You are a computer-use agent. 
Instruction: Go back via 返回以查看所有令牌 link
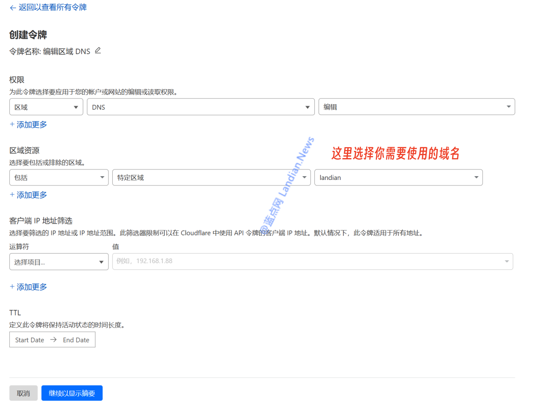(53, 8)
